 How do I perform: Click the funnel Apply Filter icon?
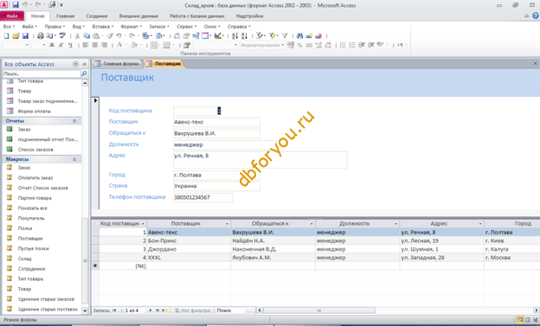click(285, 35)
